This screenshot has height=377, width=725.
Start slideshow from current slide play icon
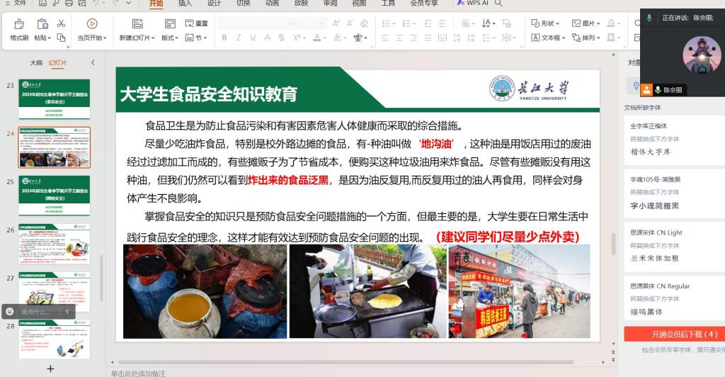pos(92,24)
